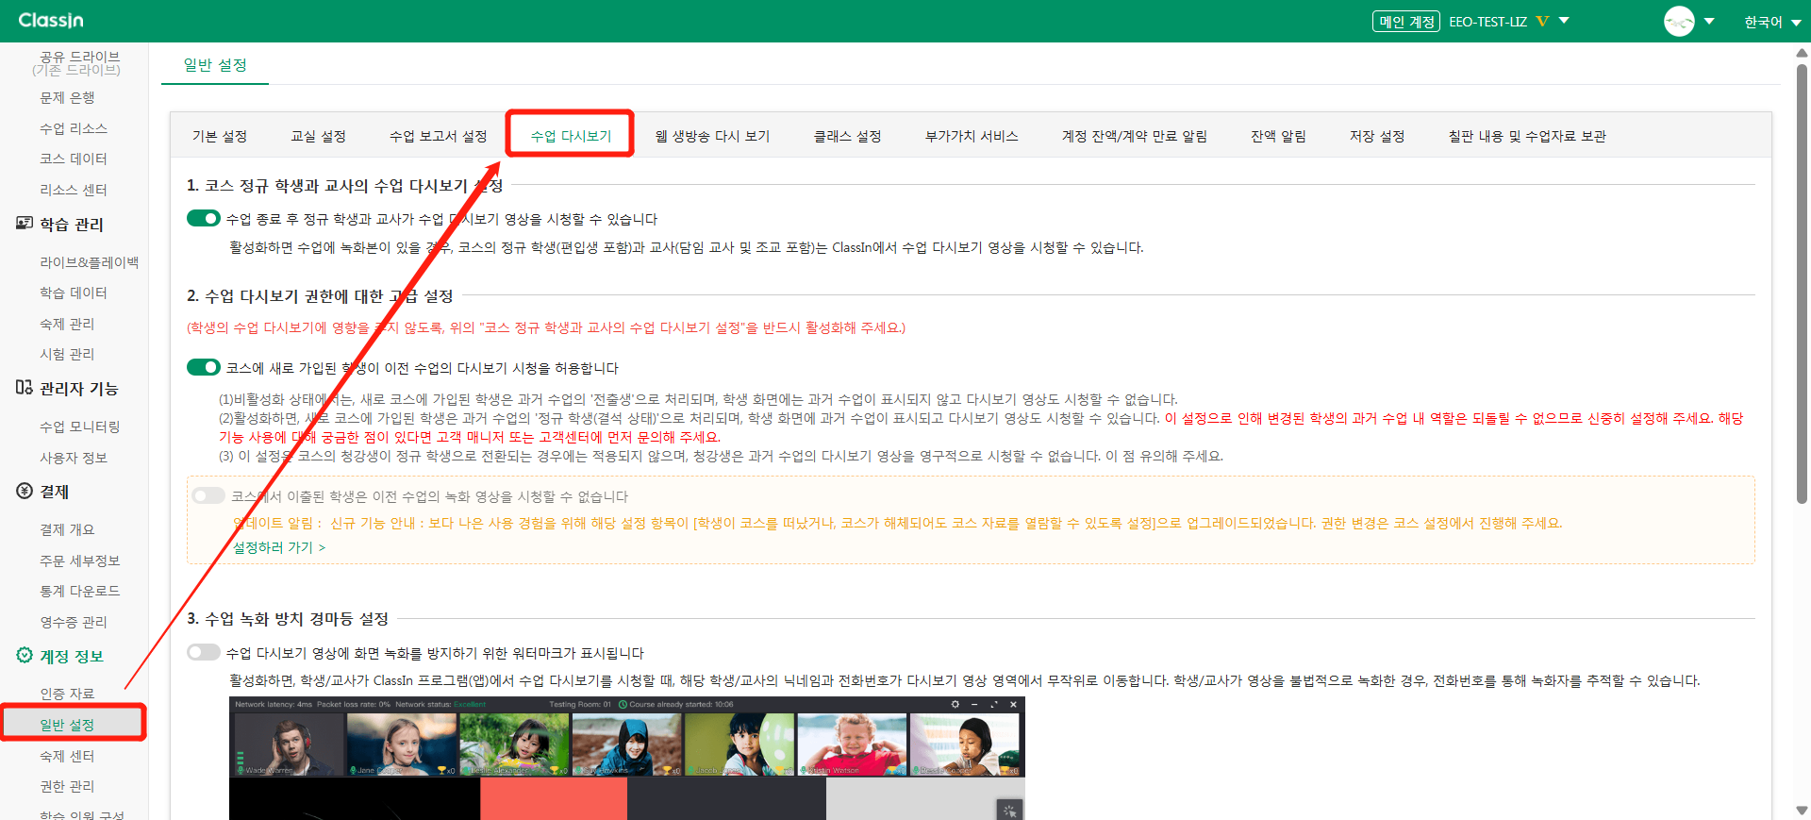Open the 웹 생방송 다시 보기 tab

(x=712, y=136)
